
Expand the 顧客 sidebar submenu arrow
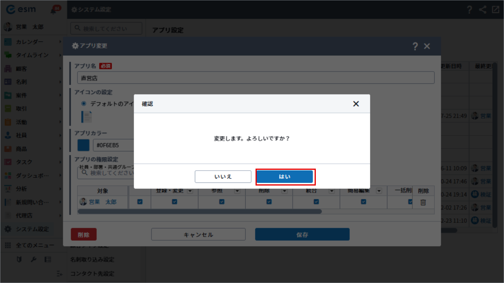click(x=60, y=69)
